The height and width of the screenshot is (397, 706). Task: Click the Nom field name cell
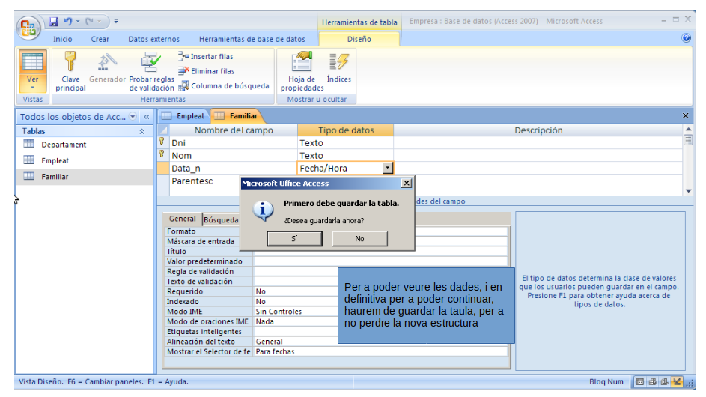(234, 156)
